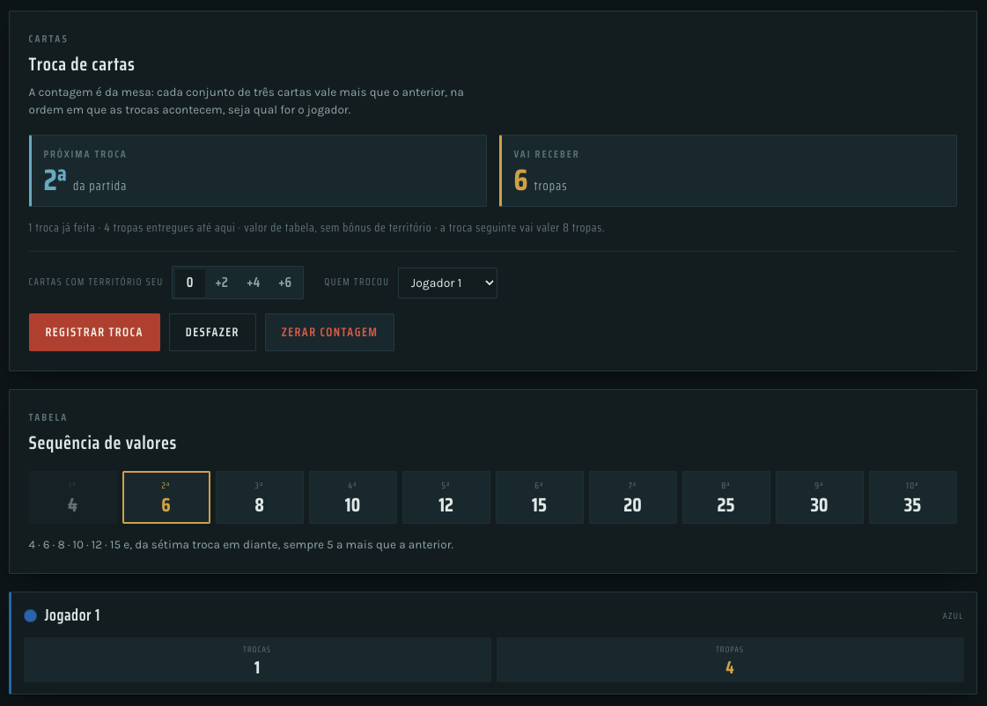Select the 7ª sequence cell valued 20
Viewport: 987px width, 706px height.
click(x=632, y=497)
